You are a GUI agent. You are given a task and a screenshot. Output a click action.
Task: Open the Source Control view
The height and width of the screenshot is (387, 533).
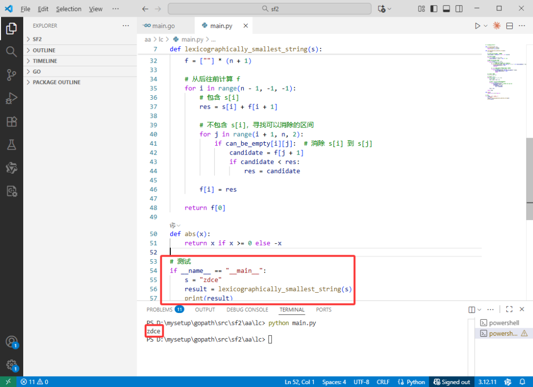tap(11, 75)
